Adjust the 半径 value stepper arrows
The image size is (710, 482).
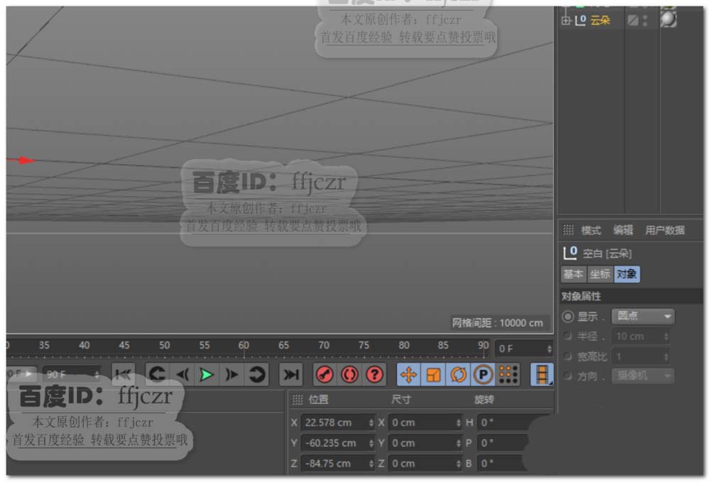(666, 336)
